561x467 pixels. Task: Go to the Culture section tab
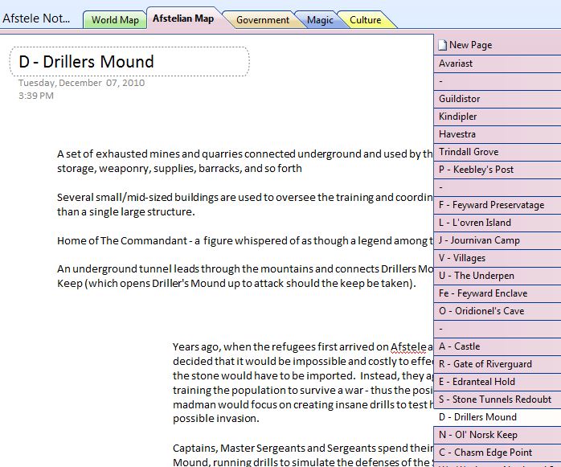[366, 20]
